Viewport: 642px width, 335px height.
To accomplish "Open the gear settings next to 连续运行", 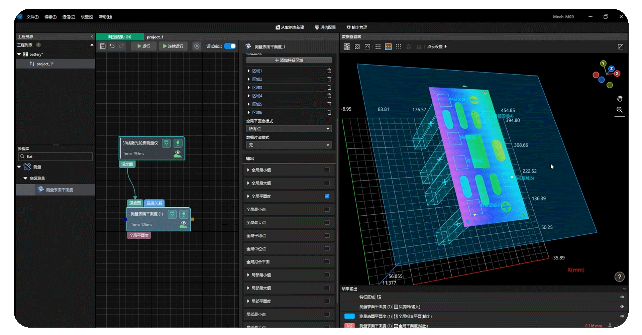I will tap(197, 46).
